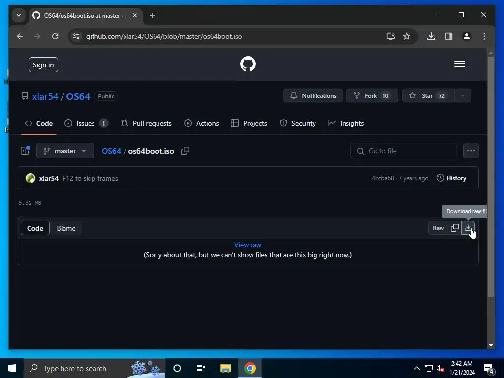Open Chrome three-dot menu
Screen dimensions: 504x378
coord(484,36)
